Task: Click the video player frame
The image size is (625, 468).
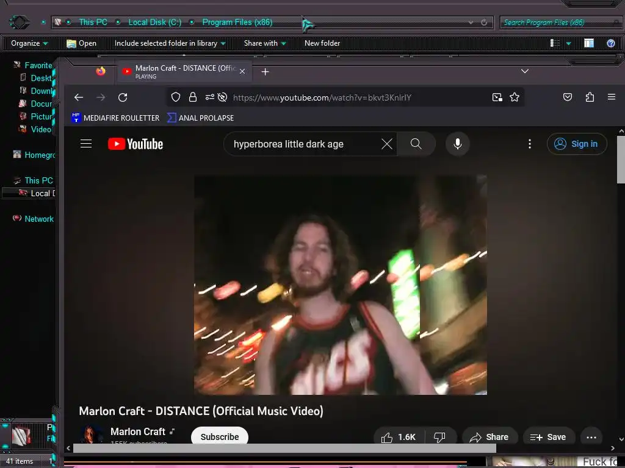Action: tap(341, 285)
